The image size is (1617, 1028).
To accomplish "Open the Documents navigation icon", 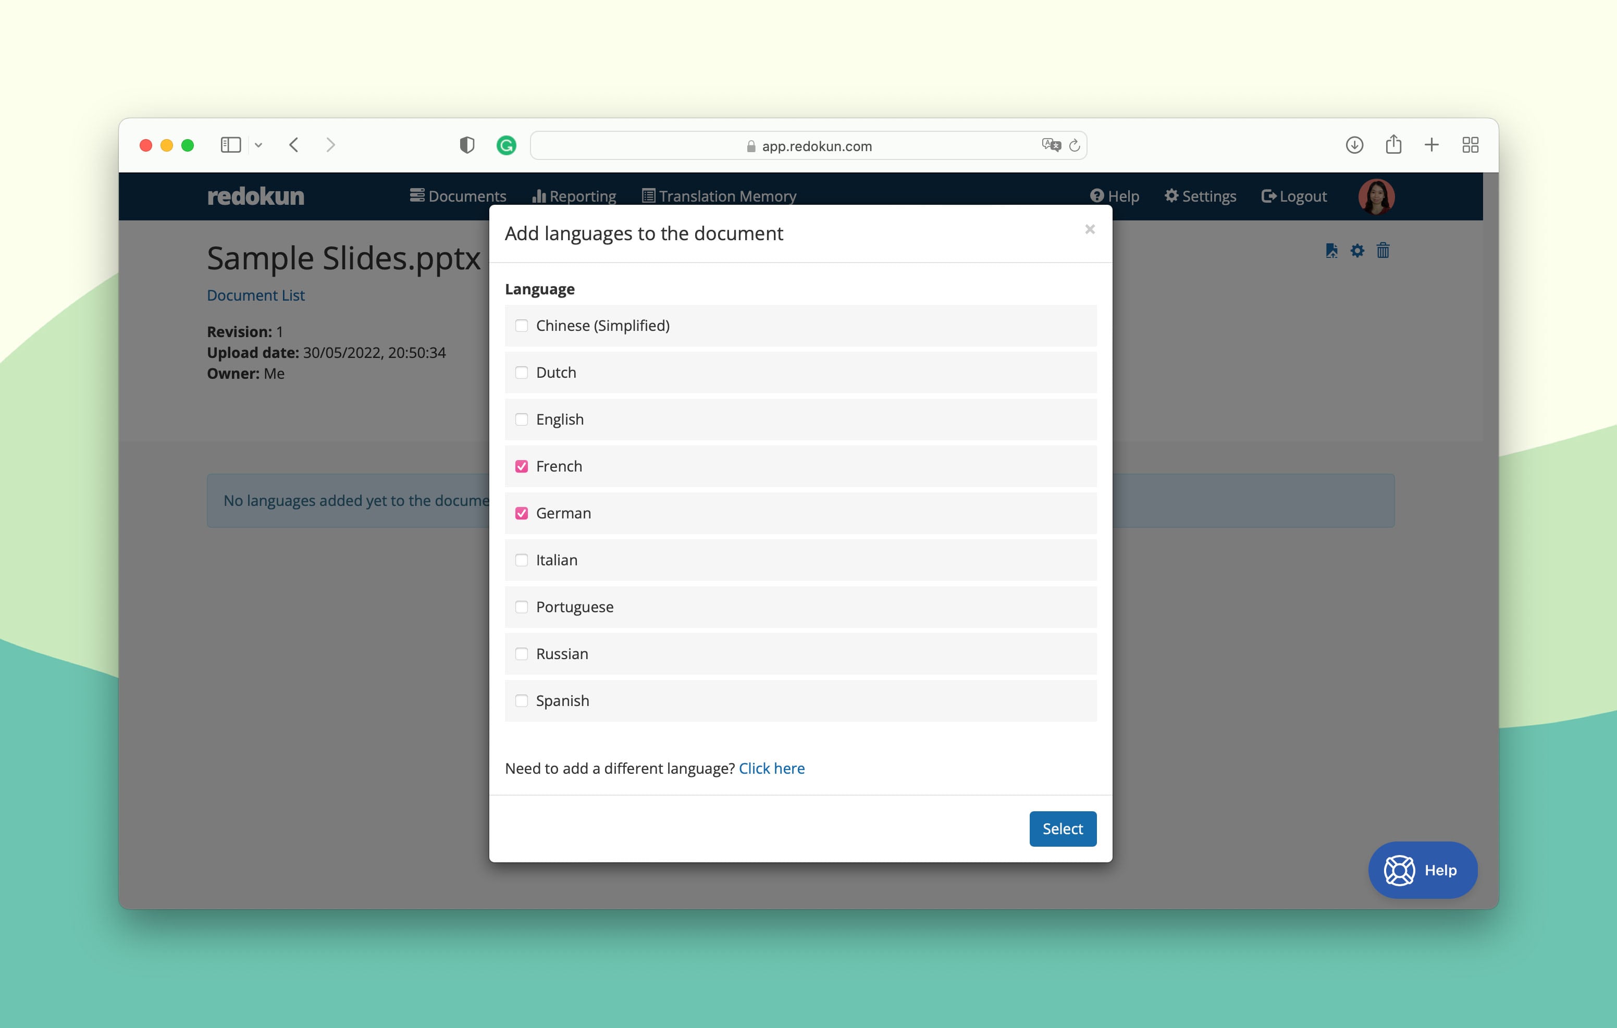I will click(x=418, y=196).
